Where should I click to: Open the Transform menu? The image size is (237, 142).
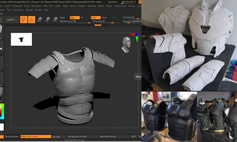18,10
